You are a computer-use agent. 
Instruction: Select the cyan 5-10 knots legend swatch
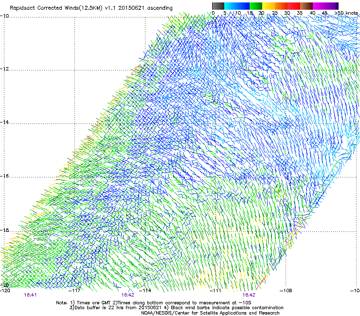click(x=231, y=6)
